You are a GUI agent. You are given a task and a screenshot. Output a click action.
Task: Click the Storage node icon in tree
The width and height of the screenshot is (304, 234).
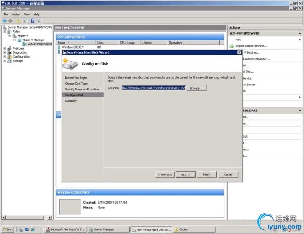[x=10, y=61]
